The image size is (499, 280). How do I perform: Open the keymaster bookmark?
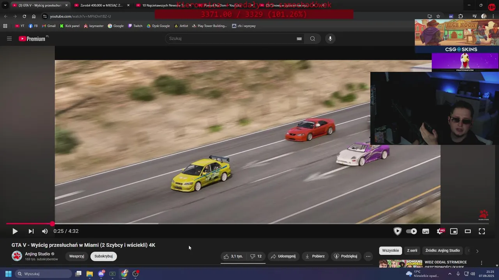(x=94, y=26)
